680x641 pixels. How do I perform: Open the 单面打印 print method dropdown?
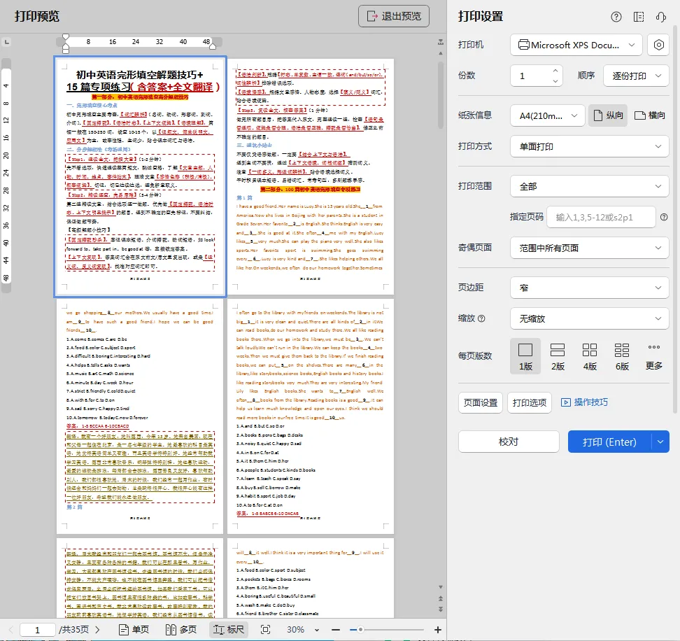[x=589, y=146]
